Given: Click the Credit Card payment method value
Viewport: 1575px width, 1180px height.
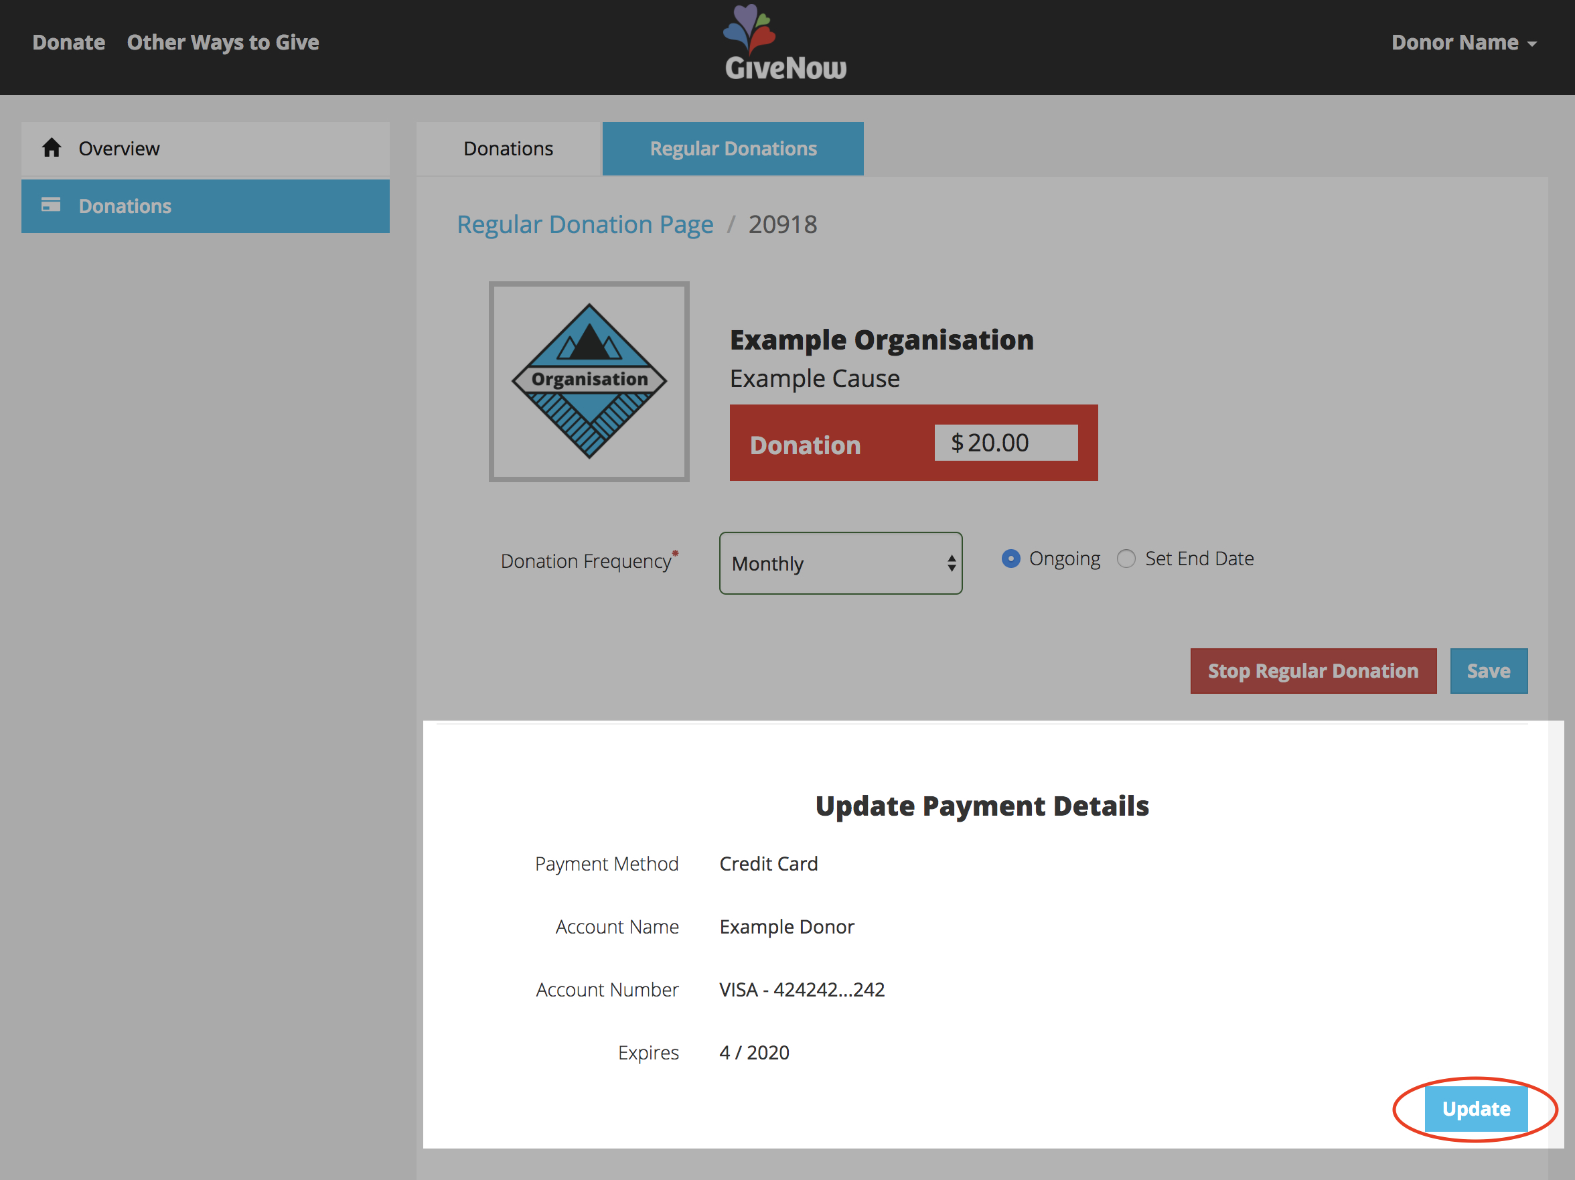Looking at the screenshot, I should click(x=768, y=864).
